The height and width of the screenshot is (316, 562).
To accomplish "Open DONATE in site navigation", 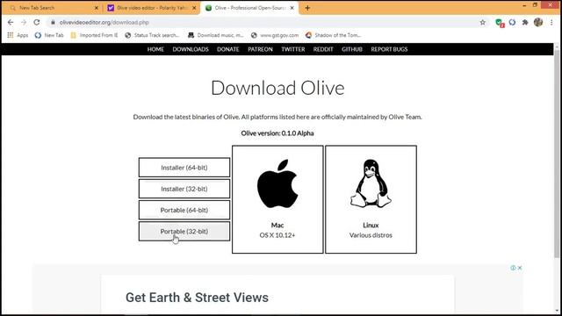I will pyautogui.click(x=228, y=49).
